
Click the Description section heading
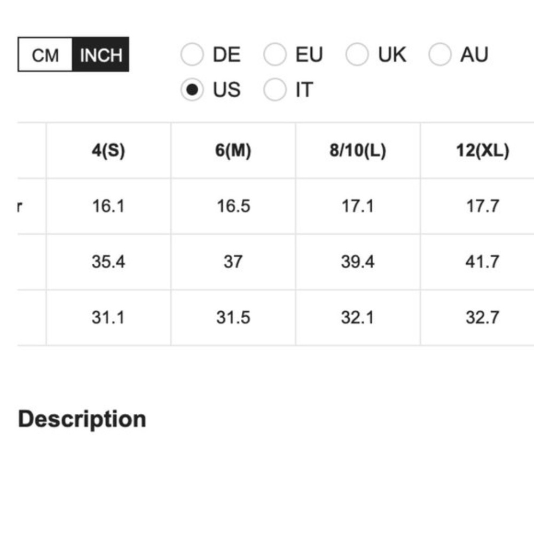[82, 419]
